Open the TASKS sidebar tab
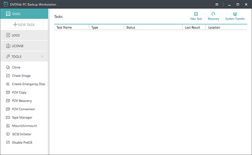This screenshot has height=155, width=252. click(x=24, y=14)
